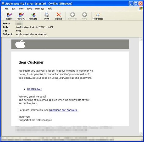Image resolution: width=144 pixels, height=142 pixels.
Task: Click the Windows flag logo in the menu bar
Action: pos(141,9)
